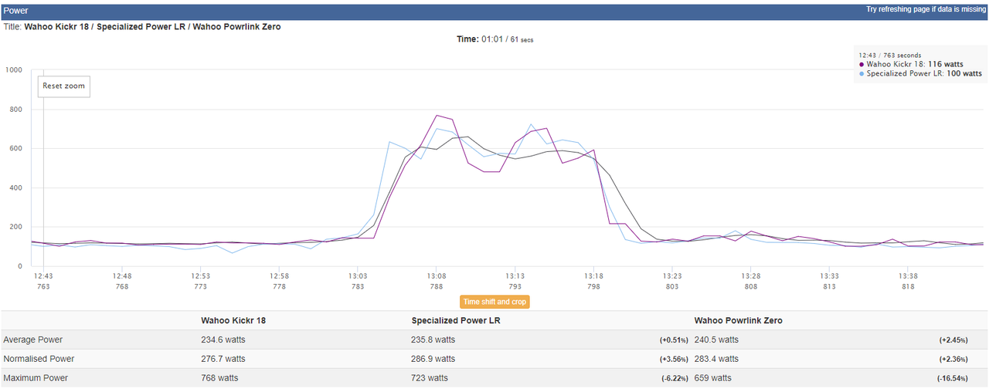Click the Wahoo Kickr 18 column header

(235, 320)
